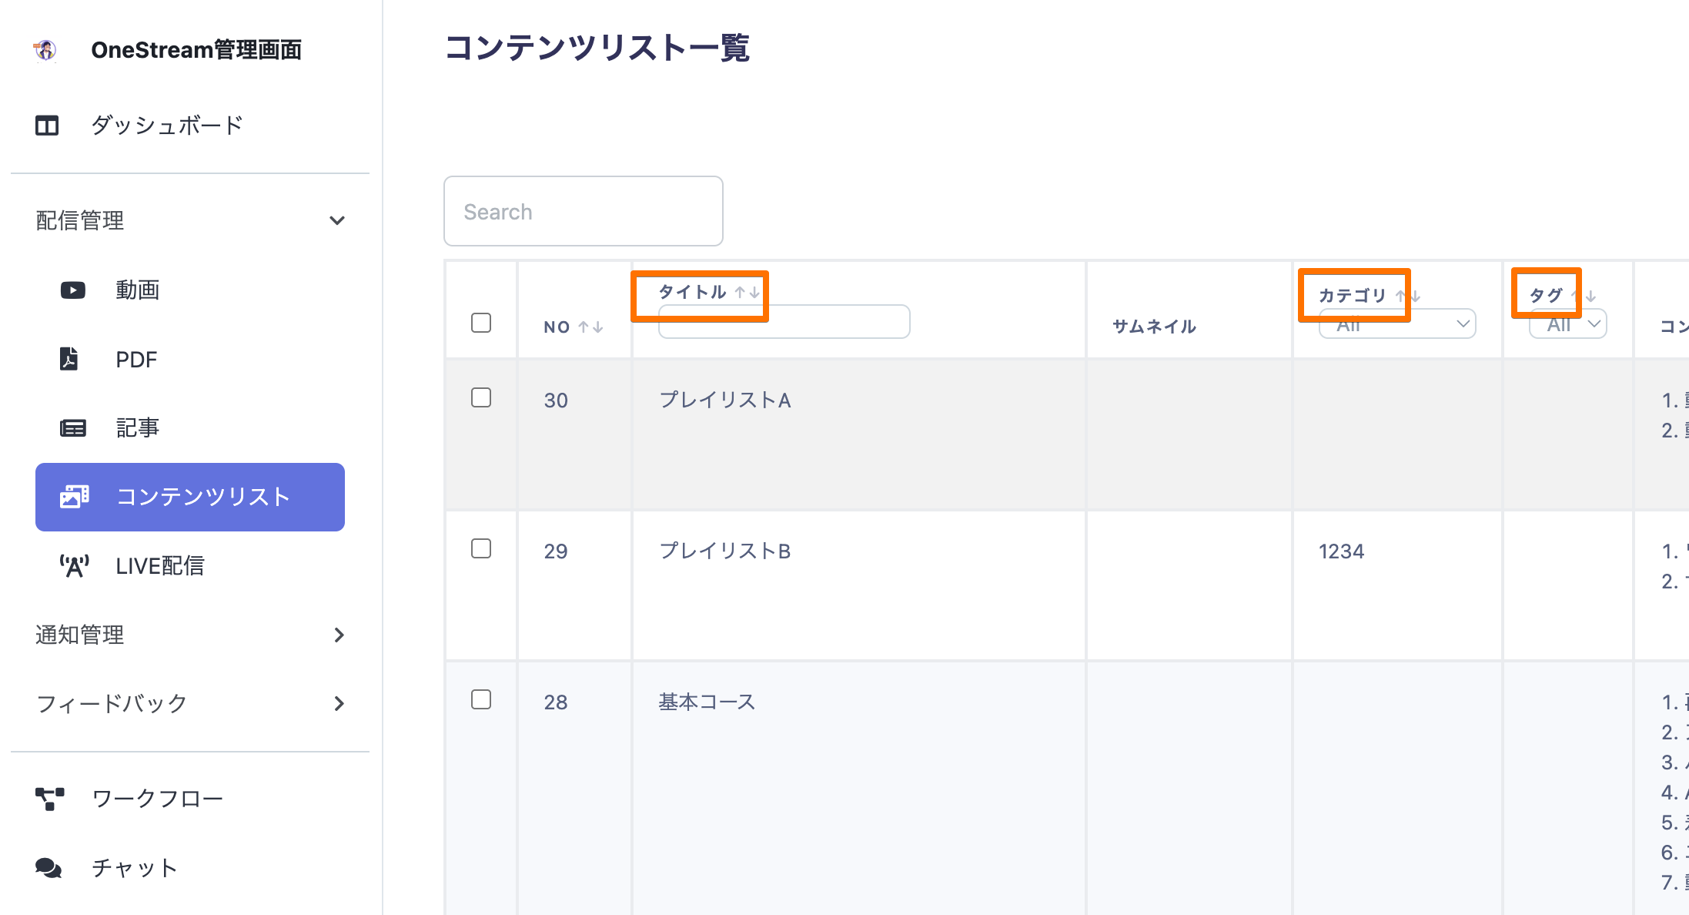The height and width of the screenshot is (915, 1689).
Task: Collapse the 配信管理 section chevron
Action: click(337, 221)
